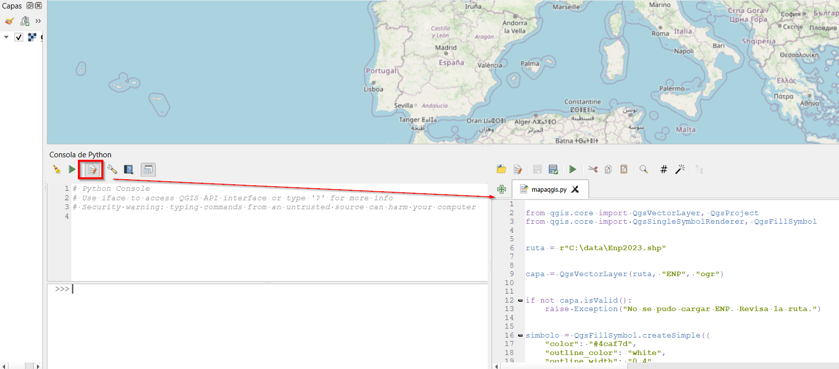Close the mapaqgis.py editor tab
Screen dimensions: 839x369
[575, 189]
